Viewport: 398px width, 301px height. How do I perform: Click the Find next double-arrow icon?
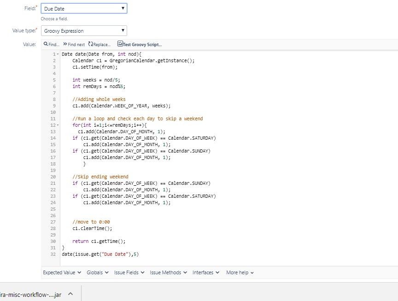click(x=65, y=44)
